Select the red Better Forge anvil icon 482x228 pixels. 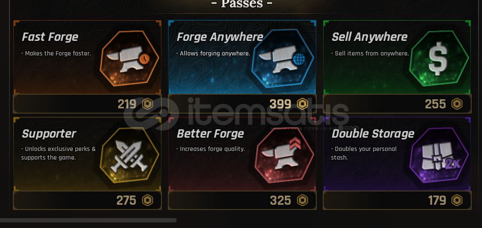[284, 155]
